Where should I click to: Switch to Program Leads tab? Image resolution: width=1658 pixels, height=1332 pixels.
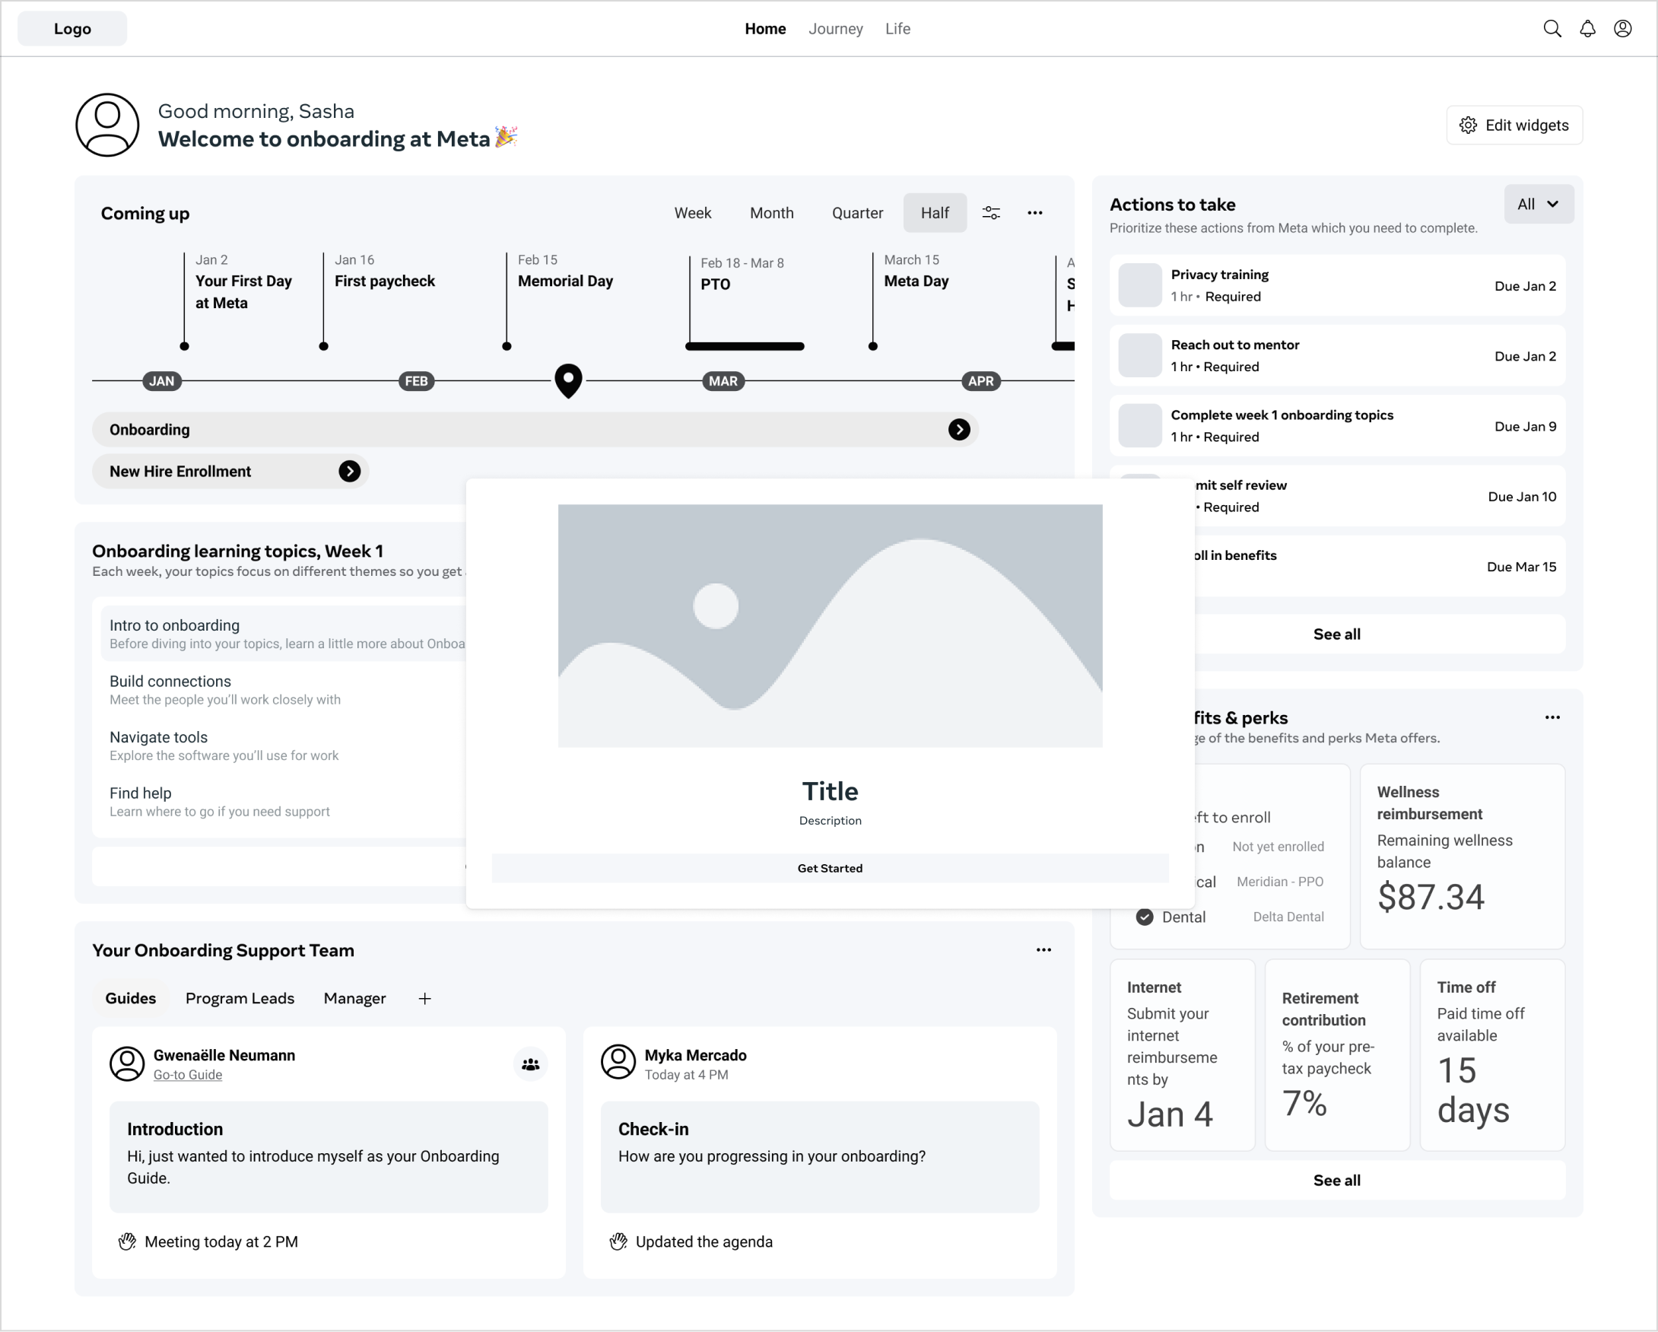click(x=240, y=998)
